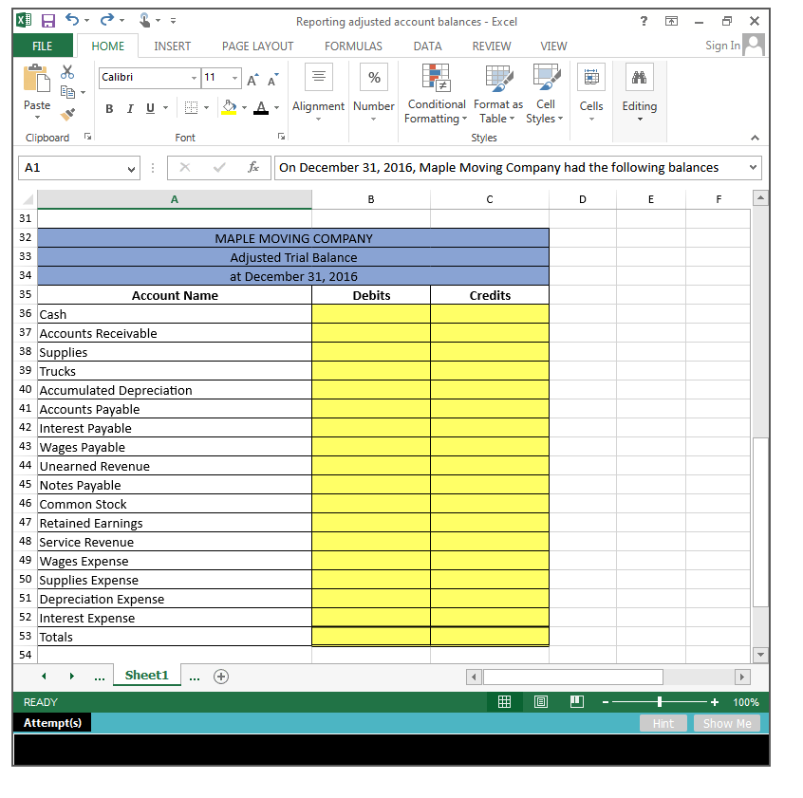This screenshot has height=798, width=803.
Task: Decrease font size with smaller A
Action: click(273, 80)
